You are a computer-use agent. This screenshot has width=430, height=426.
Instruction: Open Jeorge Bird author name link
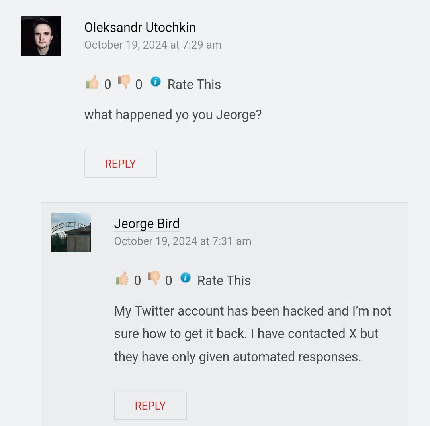coord(147,223)
